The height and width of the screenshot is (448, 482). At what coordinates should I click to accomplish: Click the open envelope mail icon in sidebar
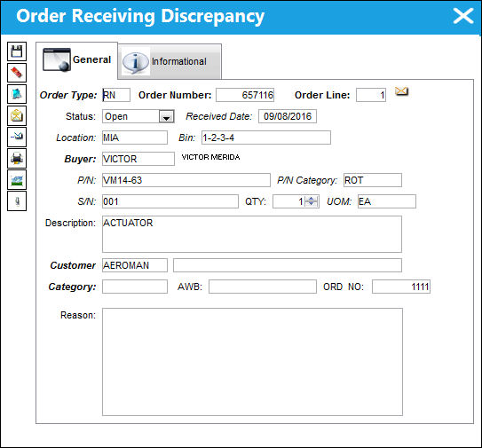[x=17, y=115]
